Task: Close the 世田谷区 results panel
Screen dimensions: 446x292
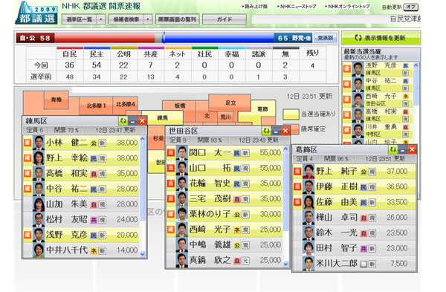Action: [x=285, y=131]
